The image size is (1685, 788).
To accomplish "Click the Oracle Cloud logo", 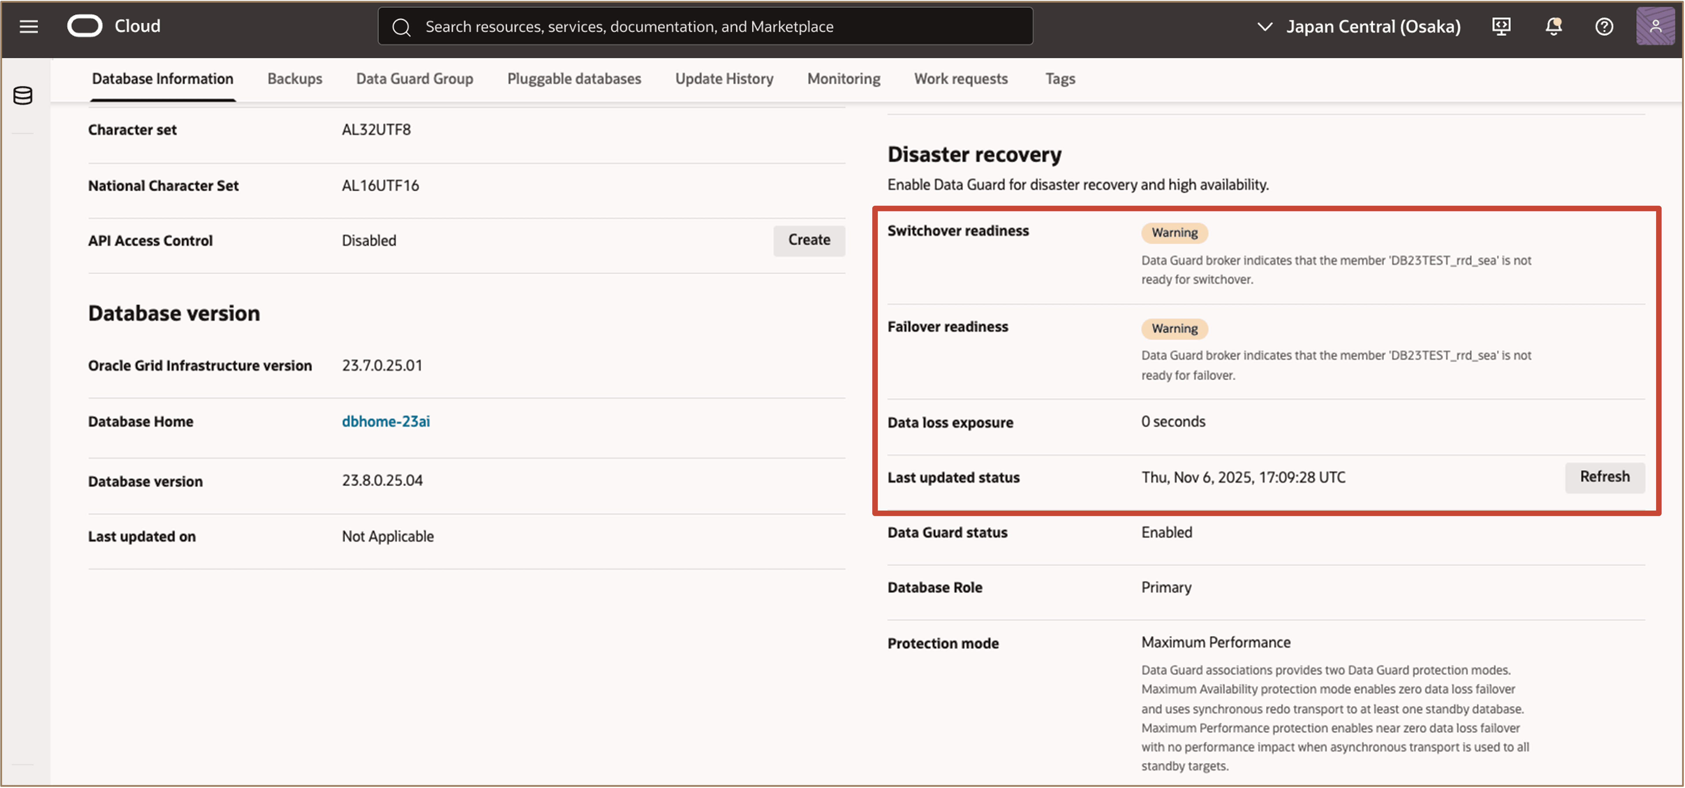I will tap(85, 26).
